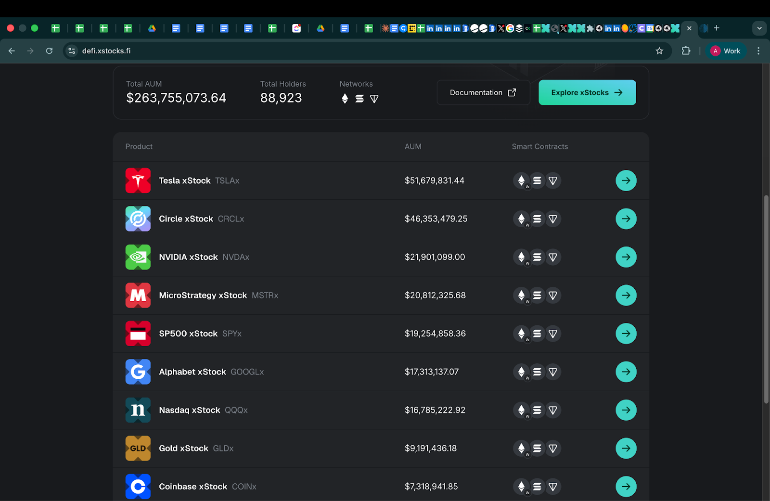The width and height of the screenshot is (770, 501).
Task: Click the Coinbase xStock logo
Action: tap(138, 487)
